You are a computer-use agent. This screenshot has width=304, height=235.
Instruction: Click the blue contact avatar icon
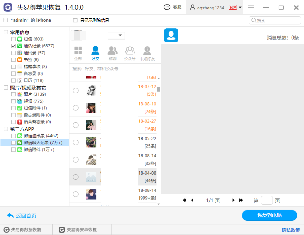pos(171,35)
